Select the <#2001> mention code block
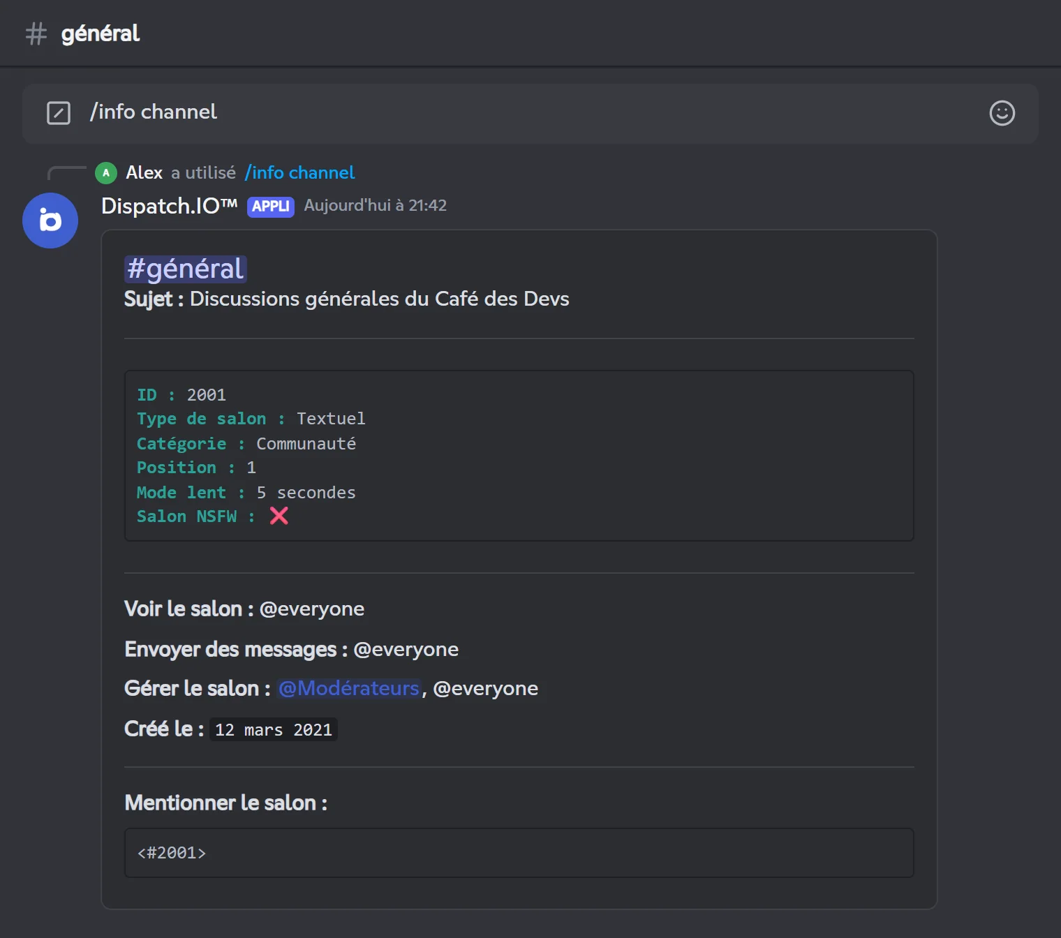The width and height of the screenshot is (1061, 938). click(519, 853)
